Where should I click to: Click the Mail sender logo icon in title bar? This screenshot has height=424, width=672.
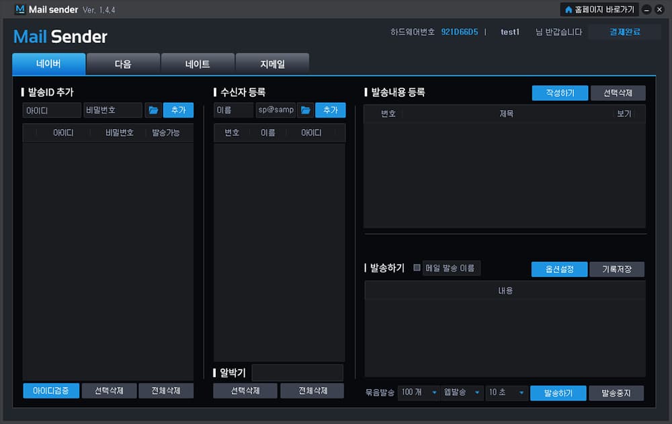pos(19,9)
